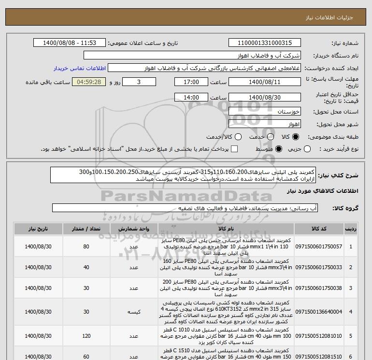Click product code 0971500512081010
The image size is (372, 360).
tap(319, 336)
